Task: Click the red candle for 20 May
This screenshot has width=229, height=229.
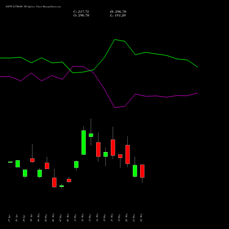Action: [x=128, y=154]
